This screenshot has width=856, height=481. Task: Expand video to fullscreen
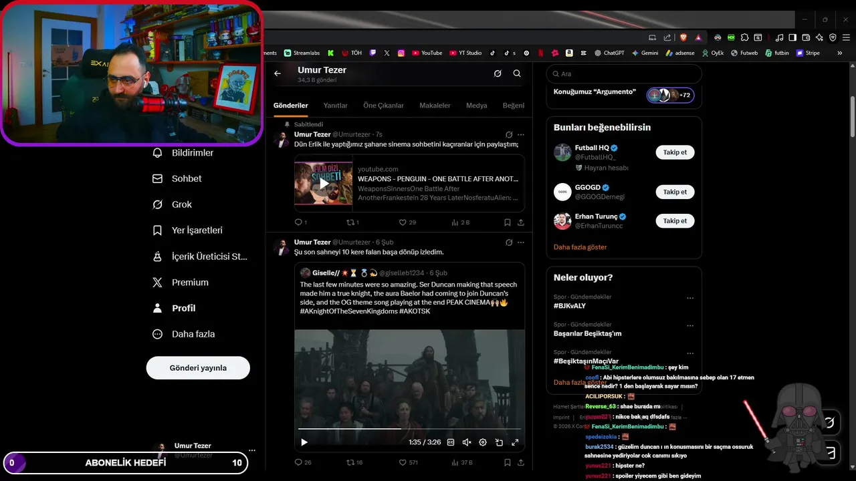tap(515, 442)
